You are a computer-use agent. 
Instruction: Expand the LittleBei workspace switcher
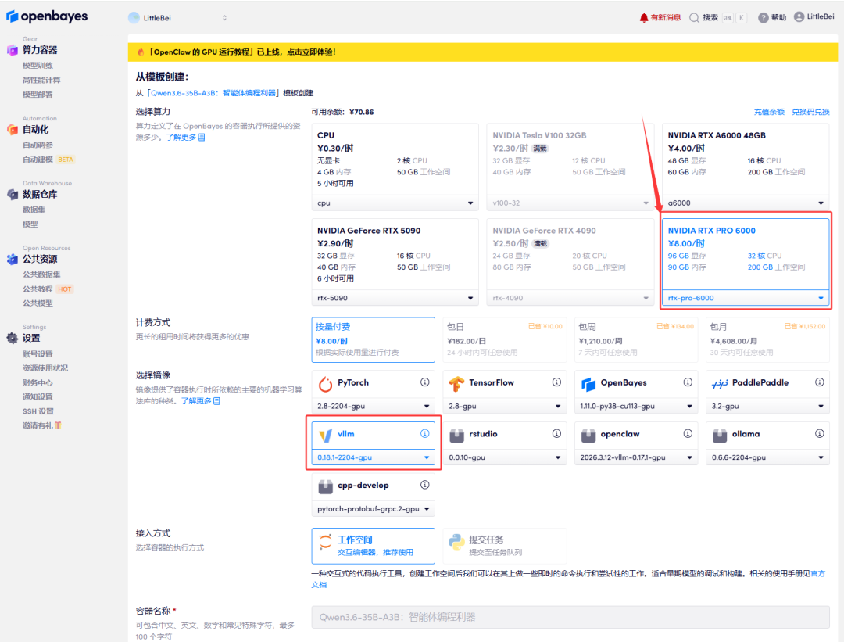(x=224, y=18)
